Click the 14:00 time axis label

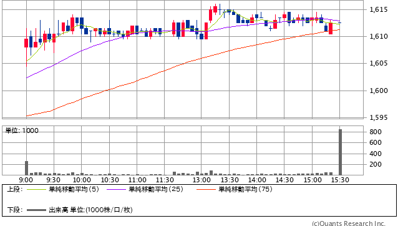pyautogui.click(x=257, y=180)
